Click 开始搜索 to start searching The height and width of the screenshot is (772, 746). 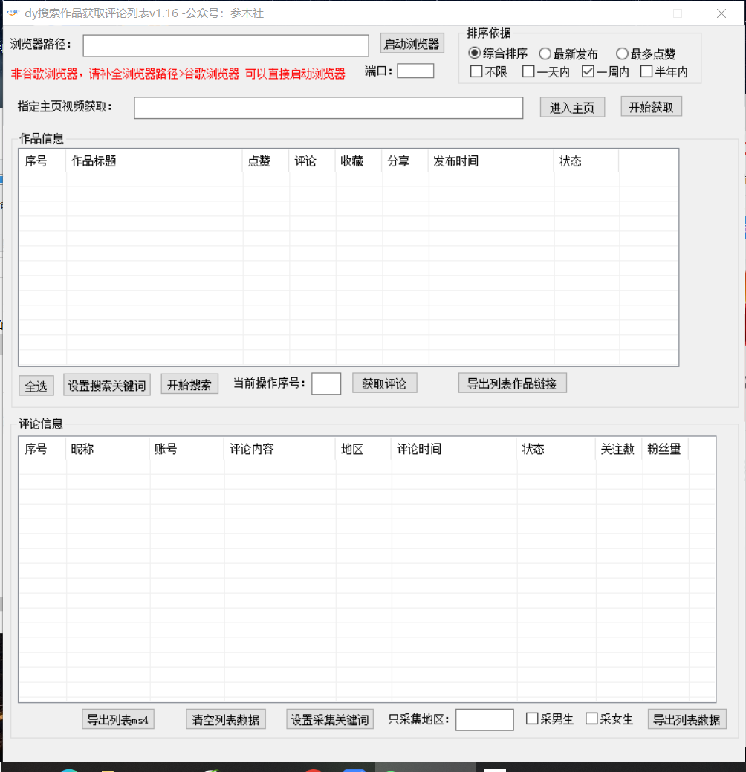click(x=189, y=385)
